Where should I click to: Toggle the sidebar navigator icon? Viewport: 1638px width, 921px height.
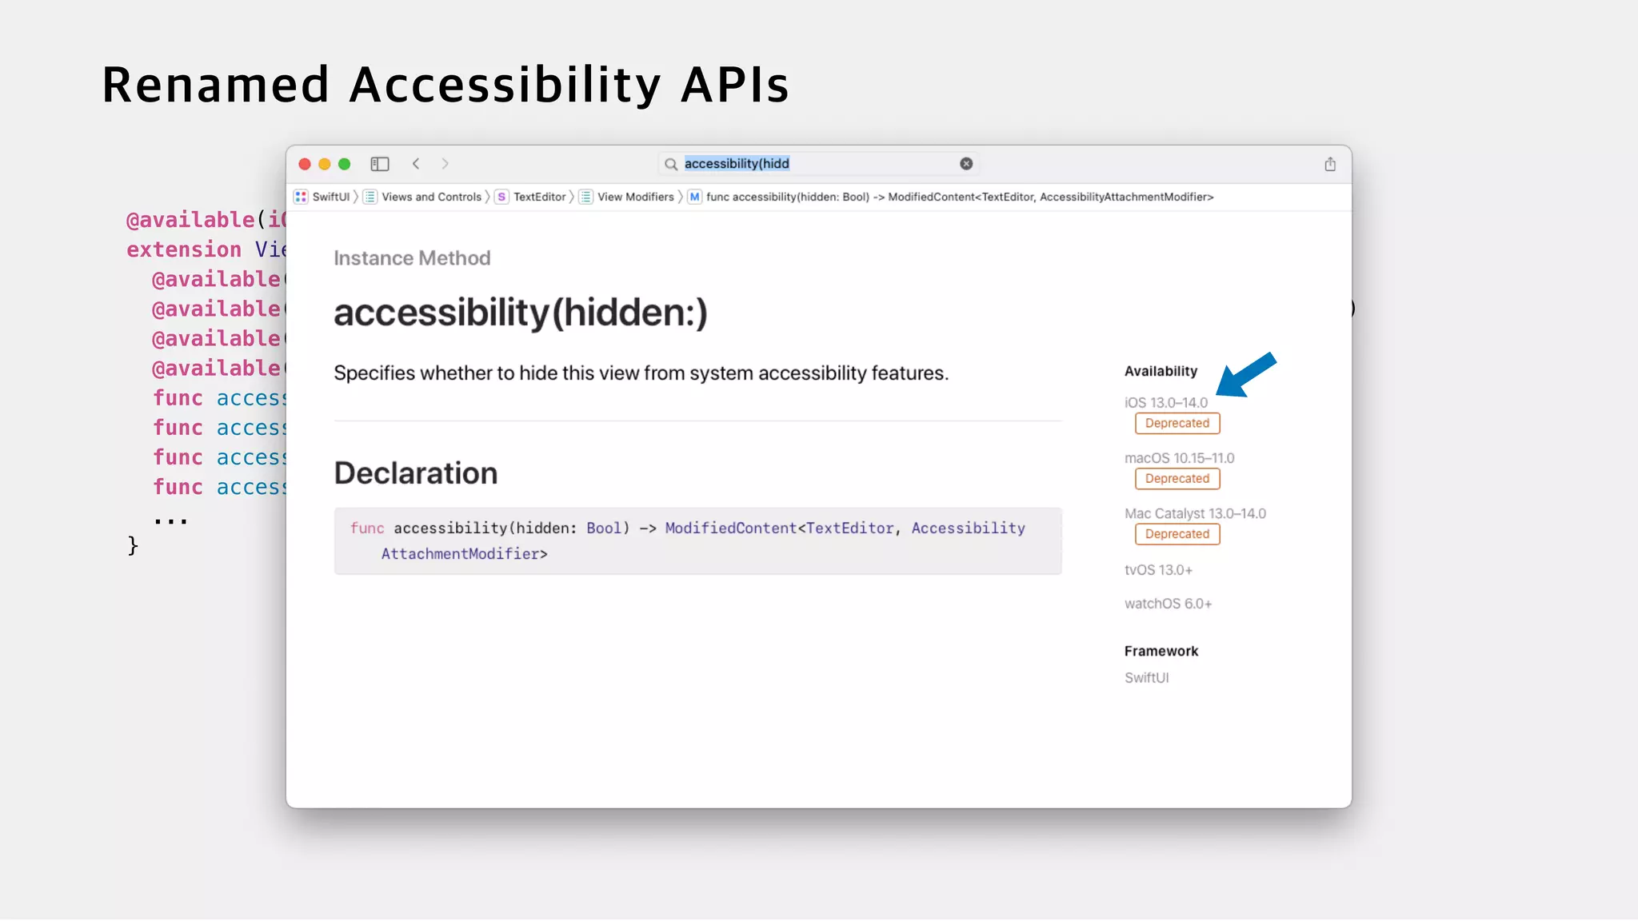(x=379, y=164)
